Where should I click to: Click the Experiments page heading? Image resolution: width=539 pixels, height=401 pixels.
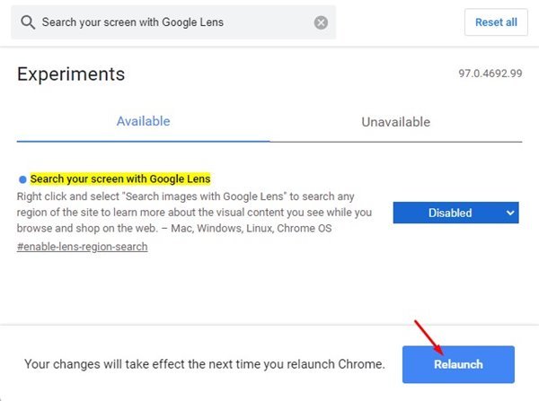[x=71, y=74]
